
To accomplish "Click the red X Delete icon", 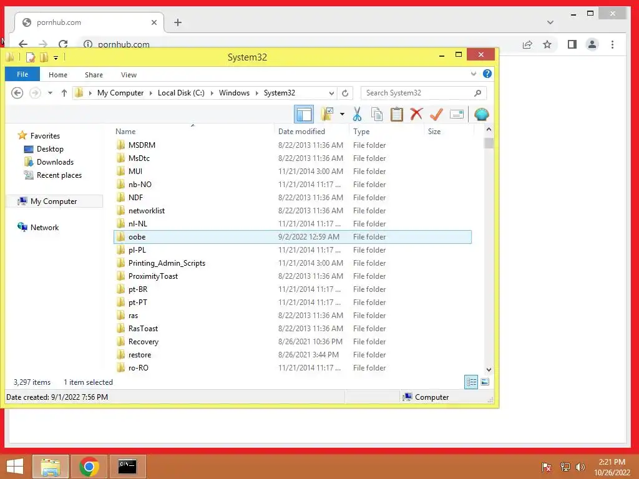I will tap(416, 114).
